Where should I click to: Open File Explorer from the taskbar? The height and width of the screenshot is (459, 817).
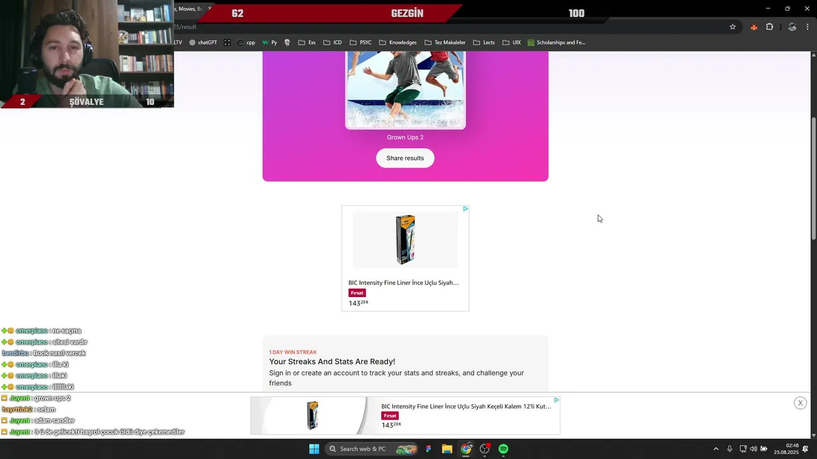point(447,449)
